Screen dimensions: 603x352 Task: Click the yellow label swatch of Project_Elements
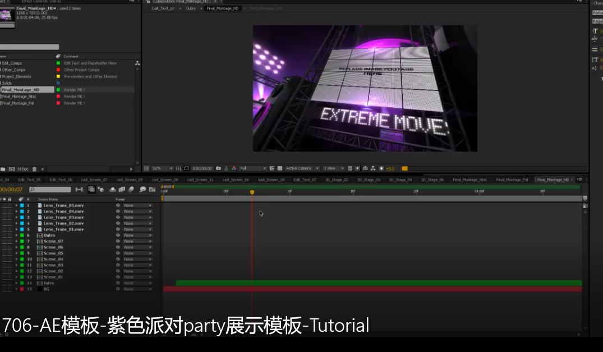58,76
